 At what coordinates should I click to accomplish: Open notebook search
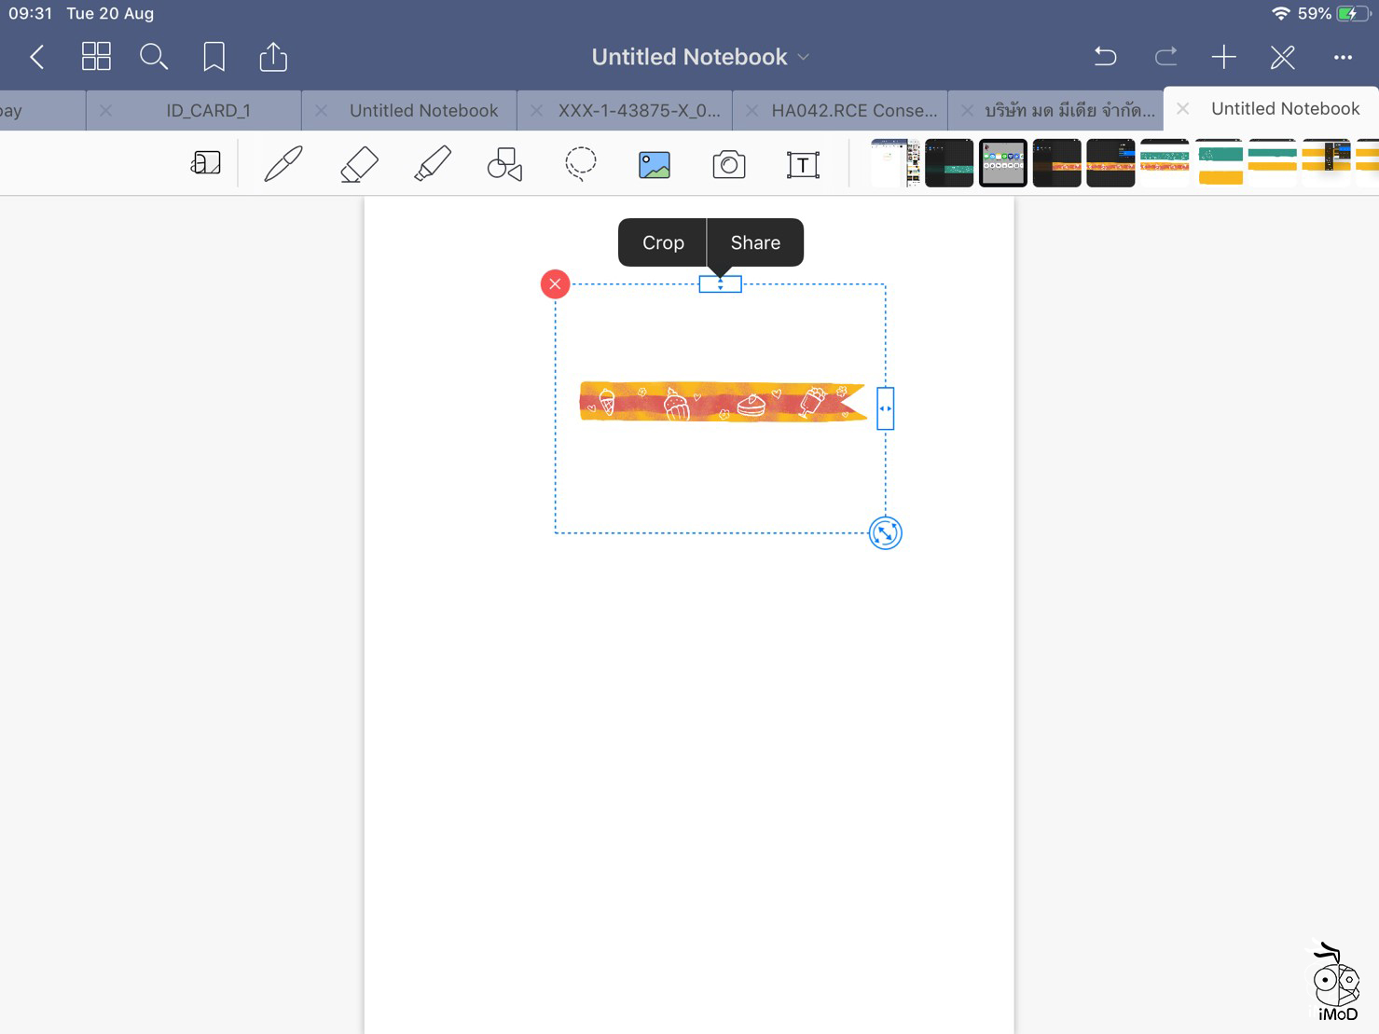(154, 57)
